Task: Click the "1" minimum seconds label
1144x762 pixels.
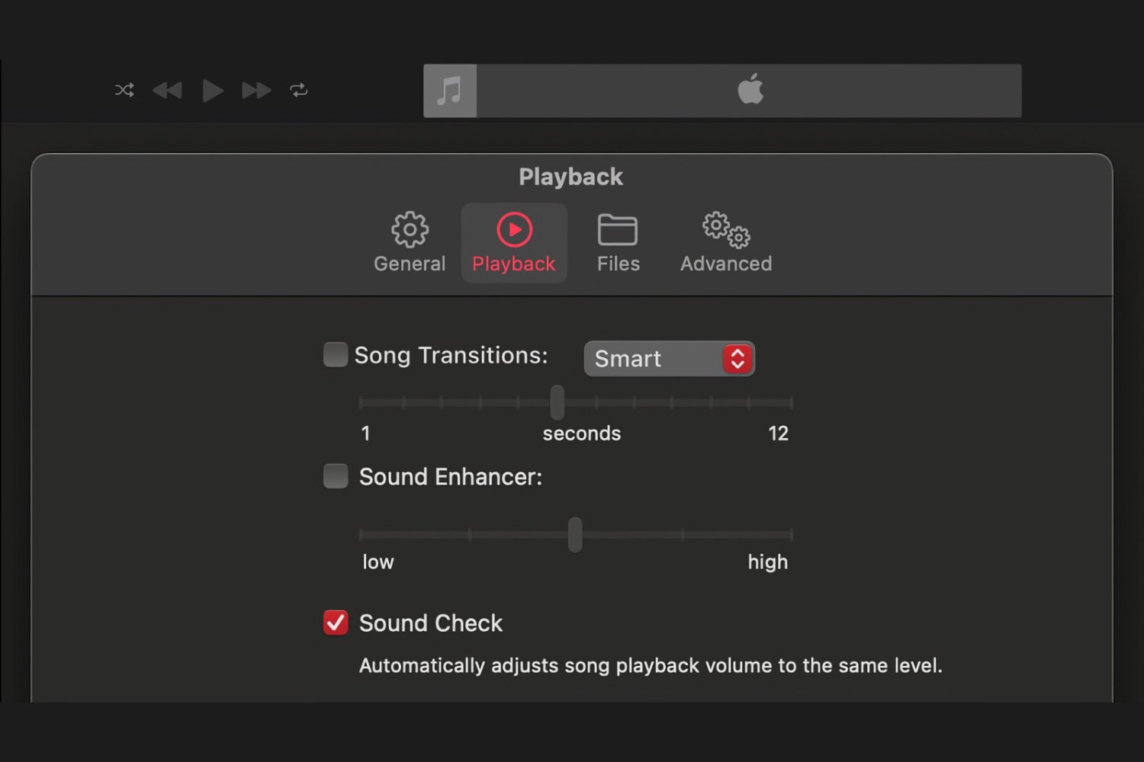Action: [x=366, y=434]
